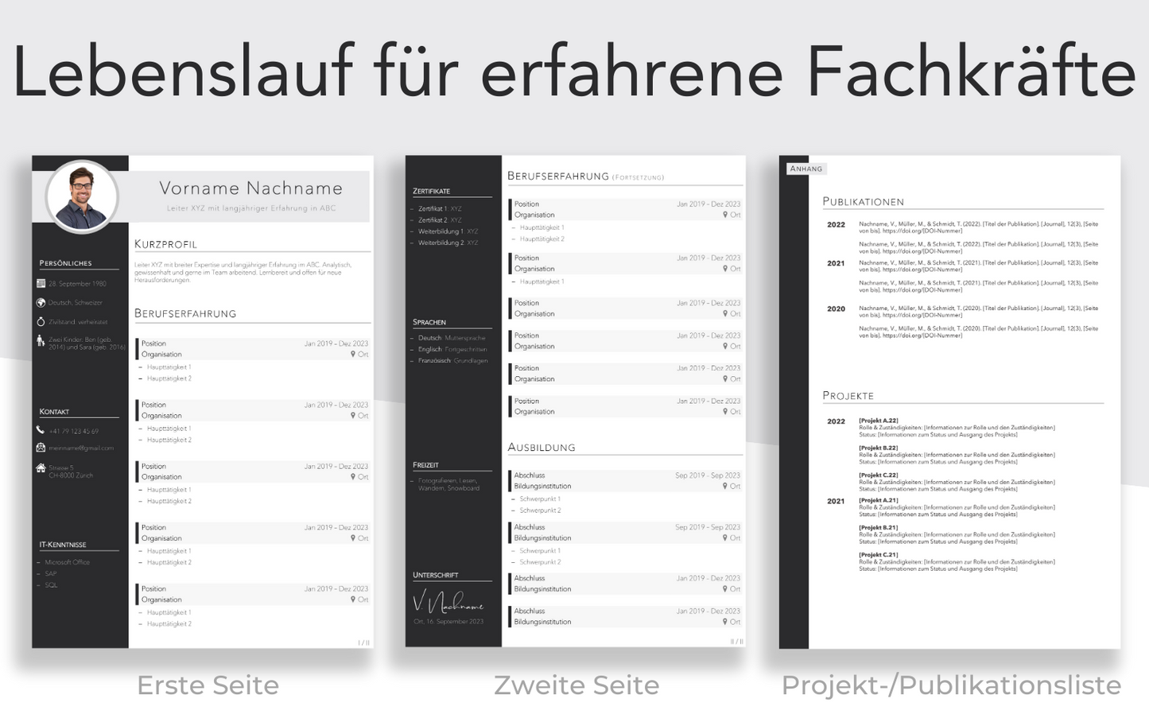Click the "Zertifikate" sidebar heading
Image resolution: width=1149 pixels, height=718 pixels.
click(x=431, y=191)
